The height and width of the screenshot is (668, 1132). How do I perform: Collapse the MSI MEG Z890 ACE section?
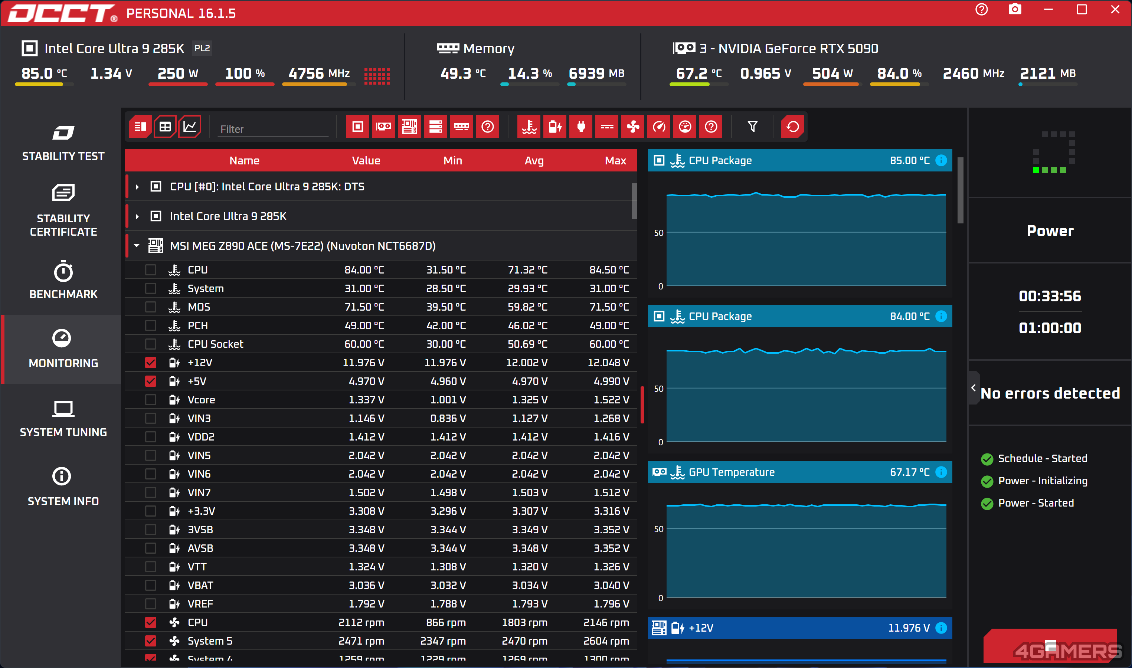pos(137,246)
